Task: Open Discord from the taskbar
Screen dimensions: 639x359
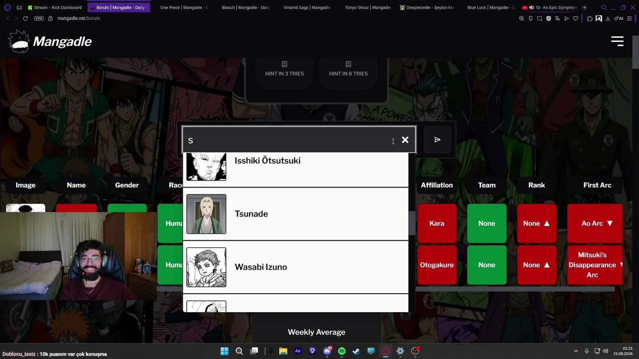Action: 327,351
